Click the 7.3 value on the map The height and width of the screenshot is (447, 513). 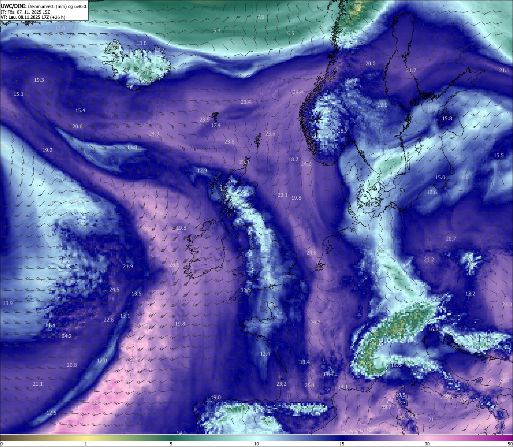coord(261,17)
